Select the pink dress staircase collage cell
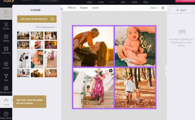 point(93,88)
